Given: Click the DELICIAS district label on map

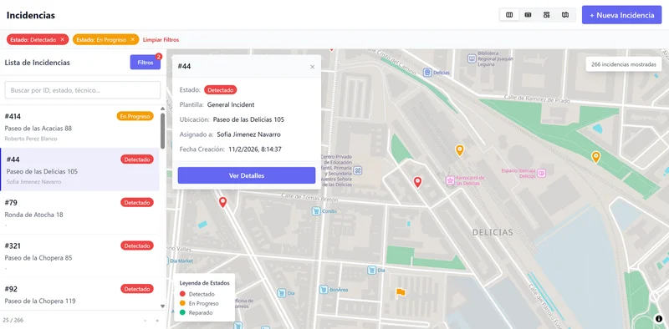Looking at the screenshot, I should [x=493, y=233].
